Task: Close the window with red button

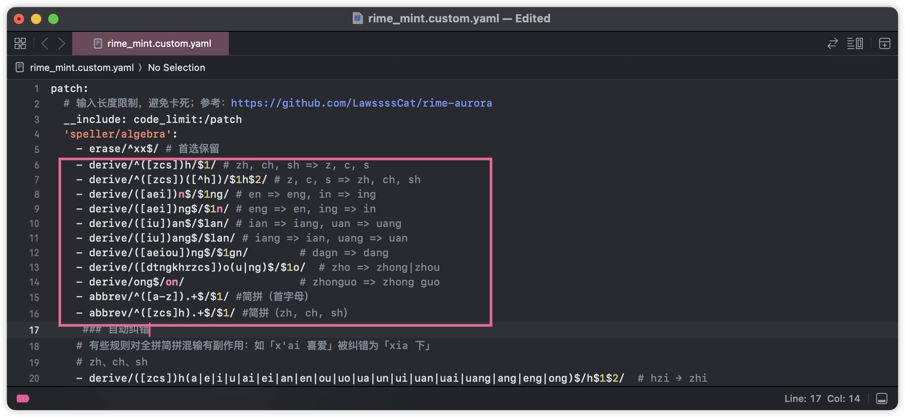Action: click(19, 18)
